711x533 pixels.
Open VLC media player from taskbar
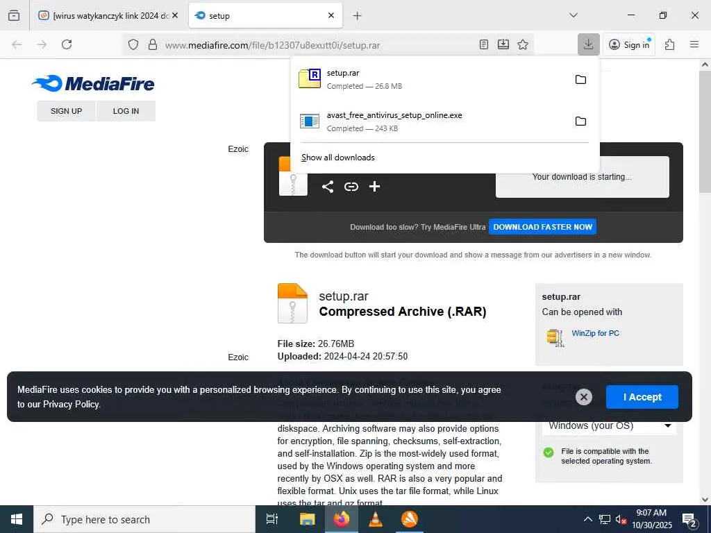click(376, 519)
